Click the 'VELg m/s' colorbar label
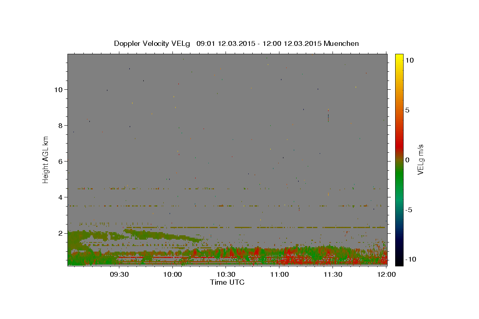 (420, 160)
